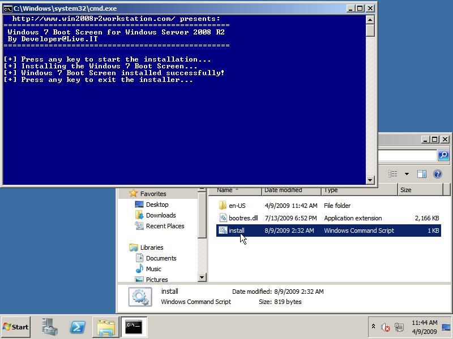Click "Windows 7 Boot Screen installed successfully!" line
453x339 pixels.
coord(114,73)
